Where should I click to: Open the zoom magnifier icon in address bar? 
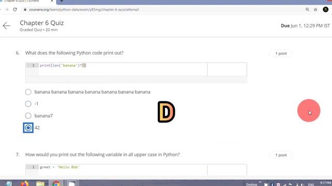tap(307, 9)
